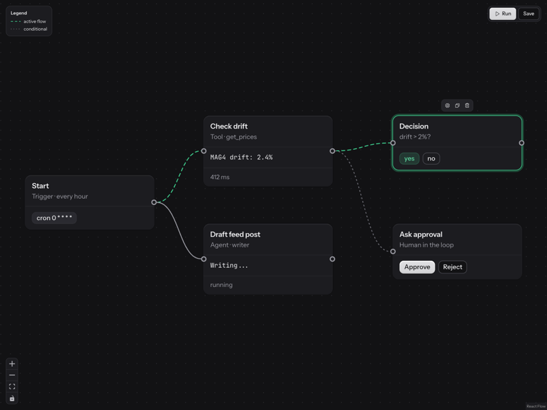Screen dimensions: 547x410
Task: Save the workflow
Action: [x=529, y=14]
